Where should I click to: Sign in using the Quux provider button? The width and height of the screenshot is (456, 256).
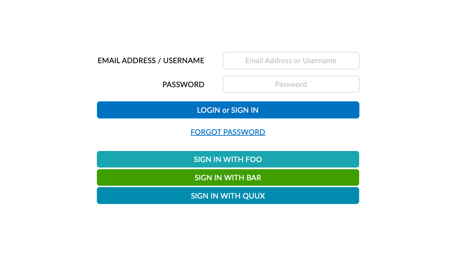(x=228, y=196)
